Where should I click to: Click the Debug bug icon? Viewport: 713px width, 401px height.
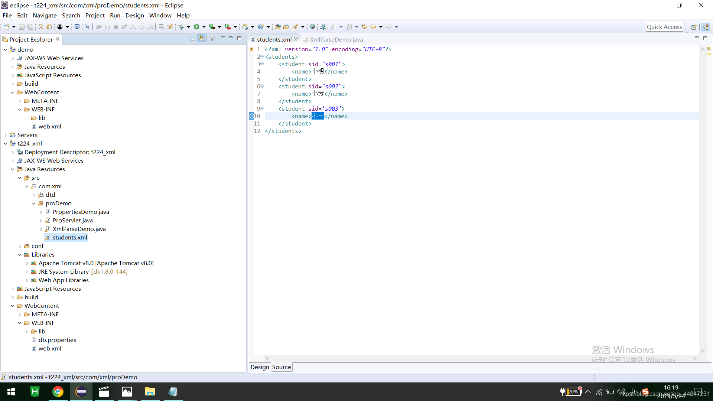pyautogui.click(x=181, y=27)
